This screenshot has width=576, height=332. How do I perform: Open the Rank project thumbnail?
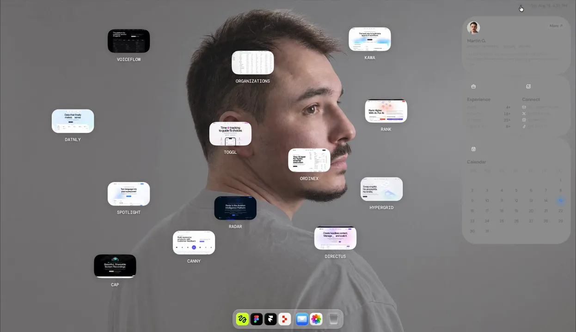[x=386, y=111]
